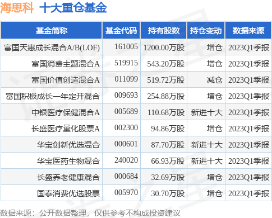Click the 1200.00万股 holdings cell

click(164, 48)
